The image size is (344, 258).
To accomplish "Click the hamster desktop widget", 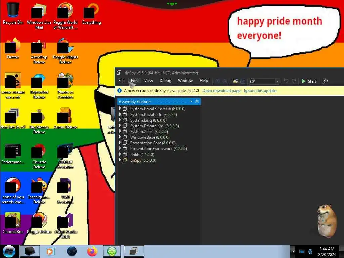I will point(327,221).
